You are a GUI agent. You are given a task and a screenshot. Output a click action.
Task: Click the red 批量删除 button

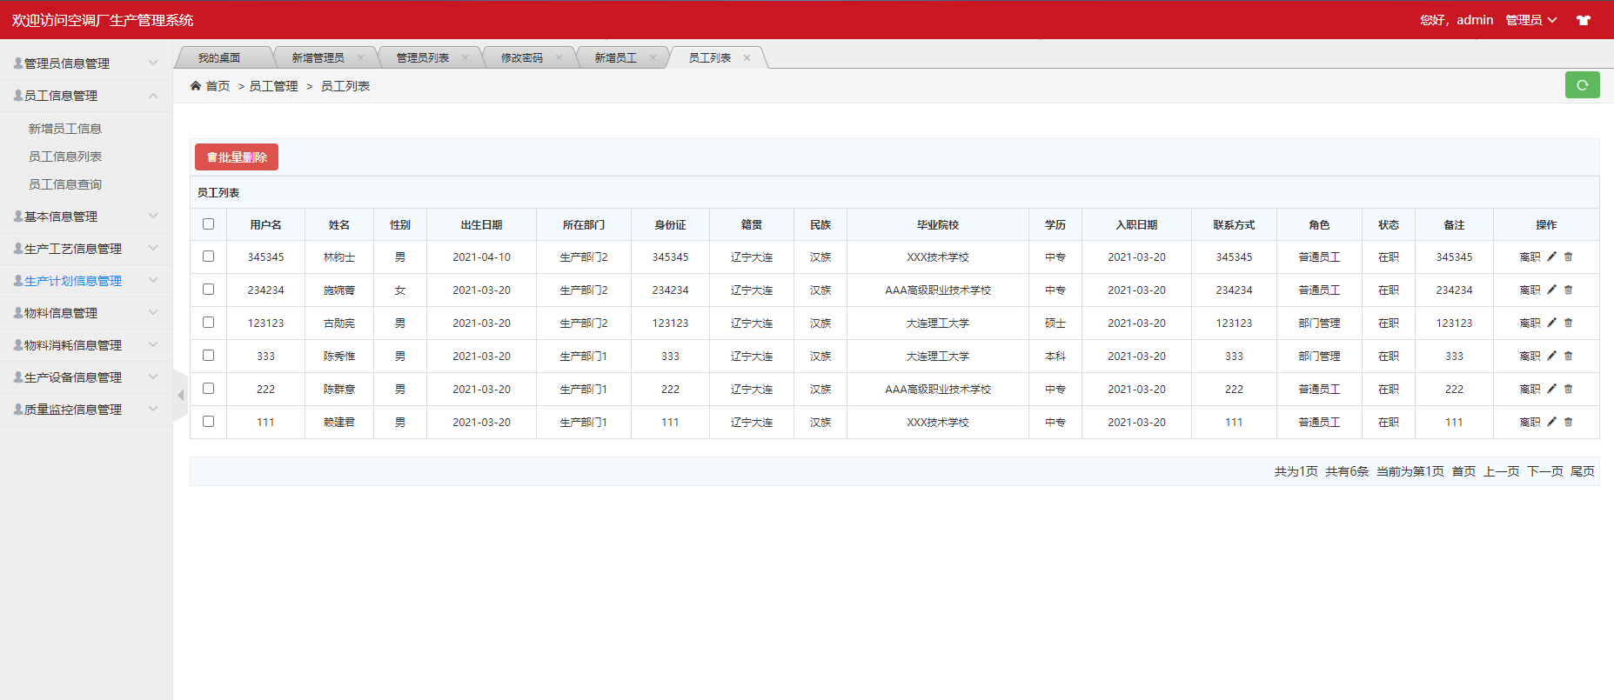[x=237, y=157]
